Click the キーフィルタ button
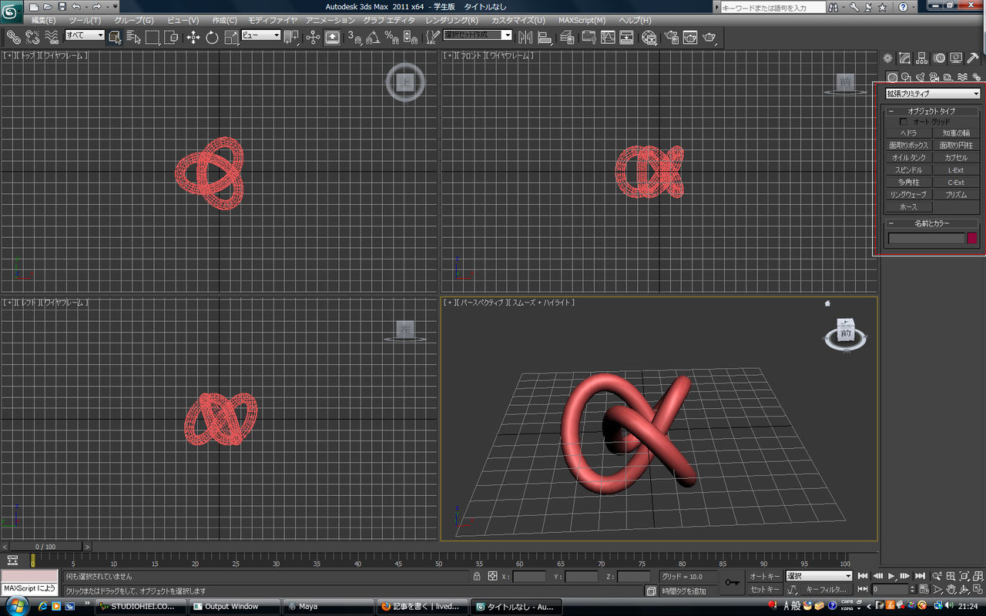 point(826,589)
